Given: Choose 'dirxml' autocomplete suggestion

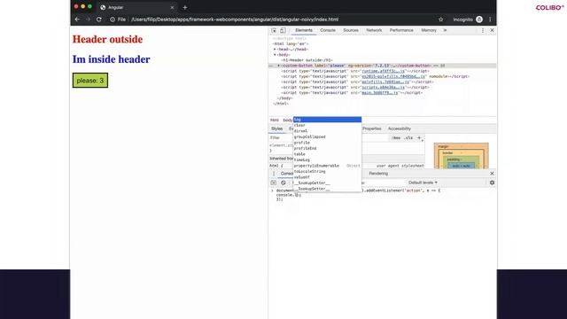Looking at the screenshot, I should pyautogui.click(x=327, y=131).
